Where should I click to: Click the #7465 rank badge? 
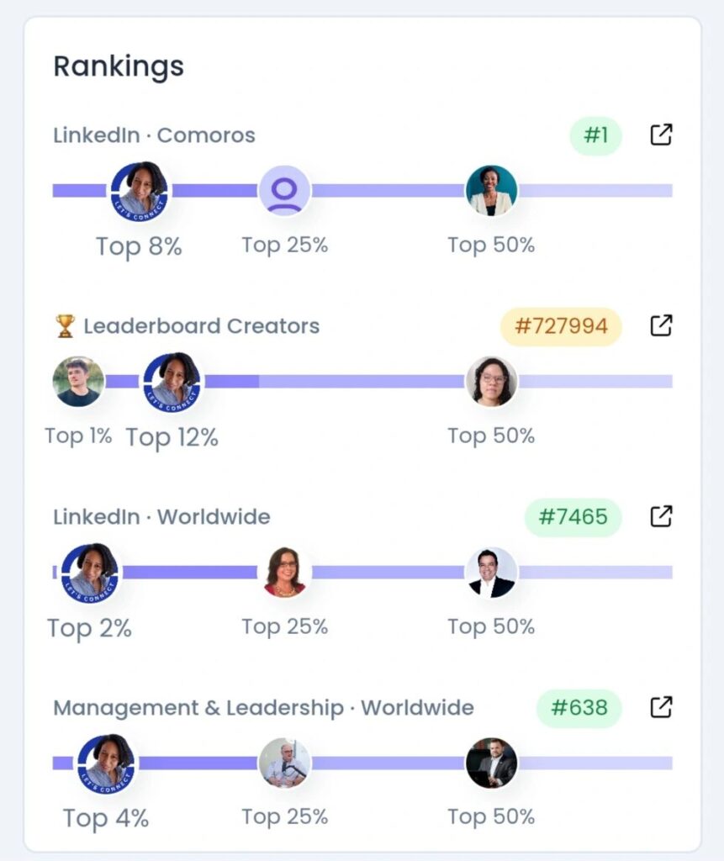pos(573,517)
